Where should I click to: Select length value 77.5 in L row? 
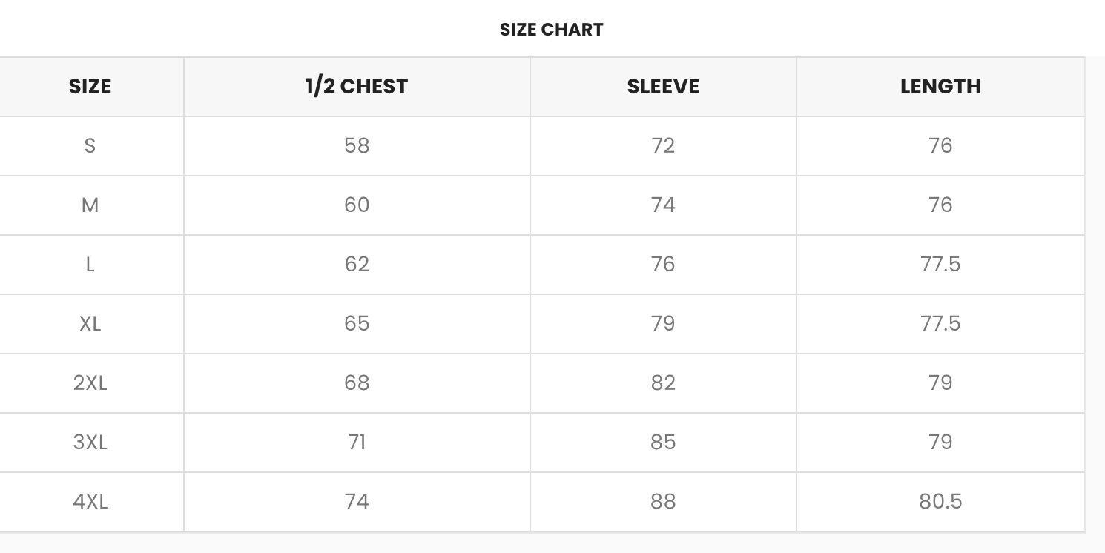pos(940,265)
